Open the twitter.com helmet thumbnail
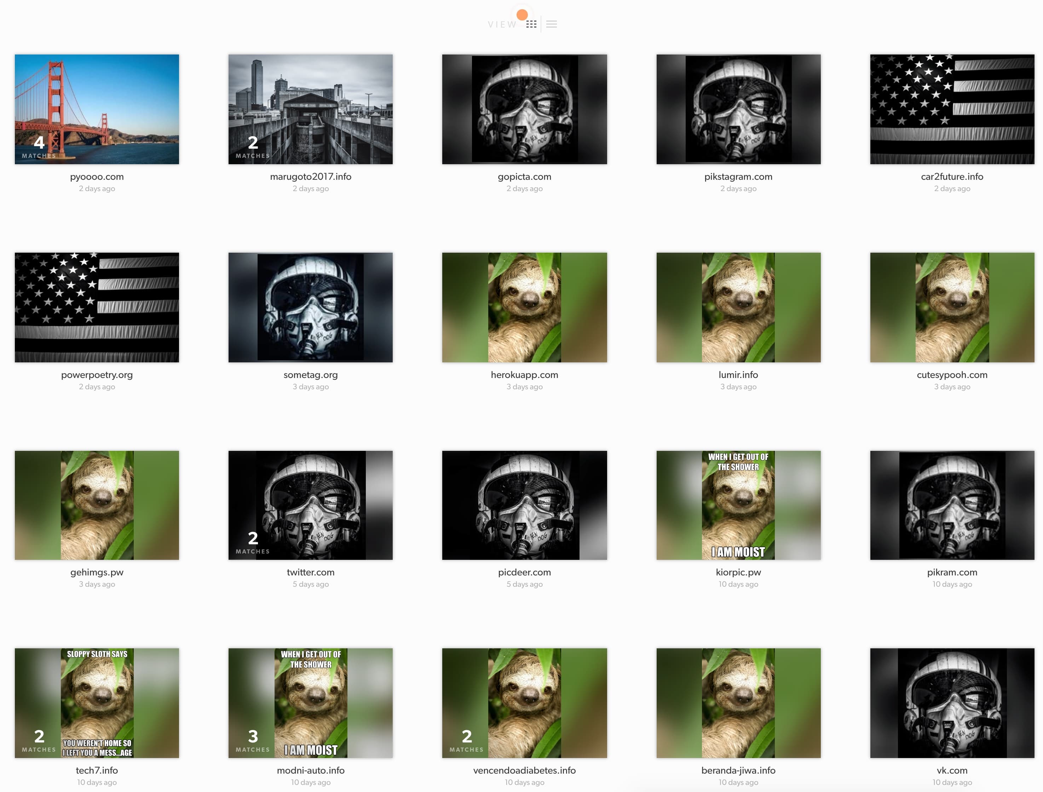 (310, 505)
